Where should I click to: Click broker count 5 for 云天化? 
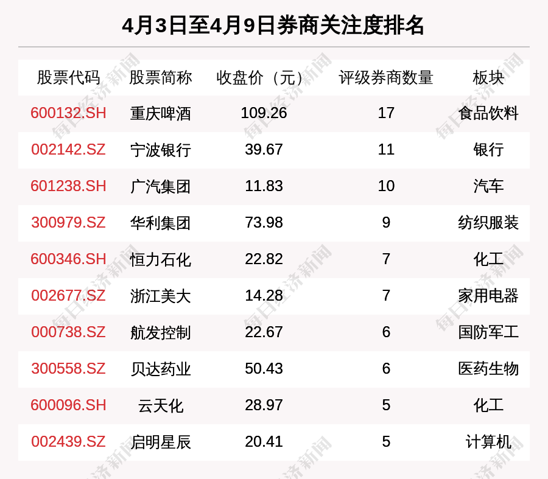(x=386, y=405)
